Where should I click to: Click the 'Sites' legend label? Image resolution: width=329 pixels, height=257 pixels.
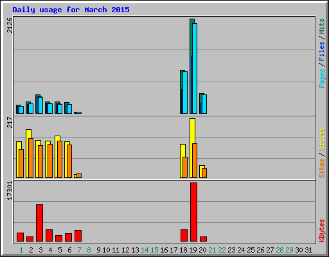point(321,168)
